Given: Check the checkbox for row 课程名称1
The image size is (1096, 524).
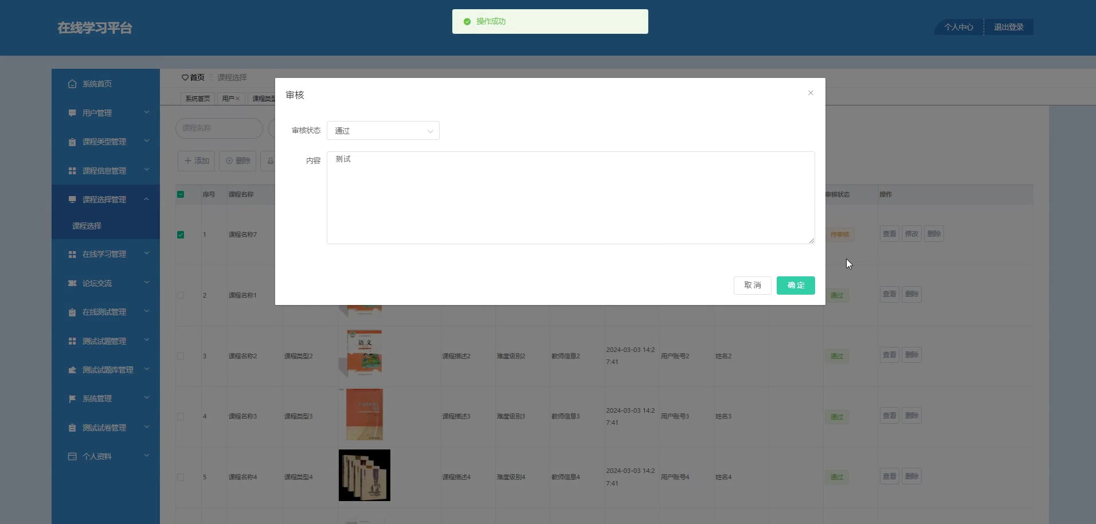Looking at the screenshot, I should point(181,295).
